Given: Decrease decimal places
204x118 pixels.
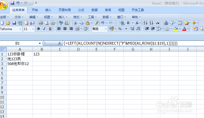Looking at the screenshot, I should tap(138, 29).
